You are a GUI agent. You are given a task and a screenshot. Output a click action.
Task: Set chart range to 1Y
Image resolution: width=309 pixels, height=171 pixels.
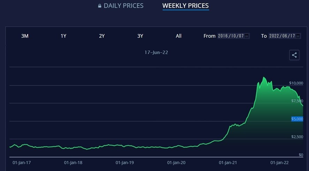(x=63, y=36)
